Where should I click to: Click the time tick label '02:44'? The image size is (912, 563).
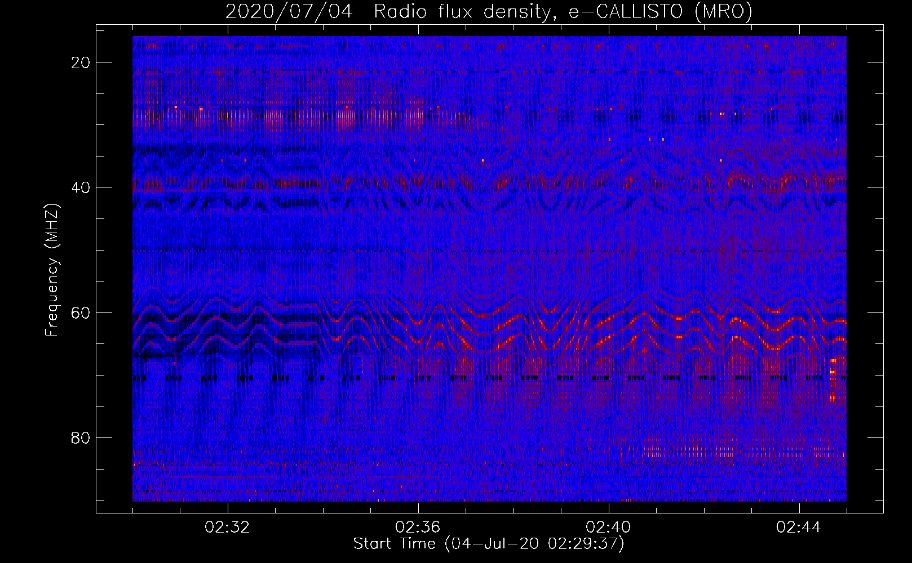(x=799, y=528)
